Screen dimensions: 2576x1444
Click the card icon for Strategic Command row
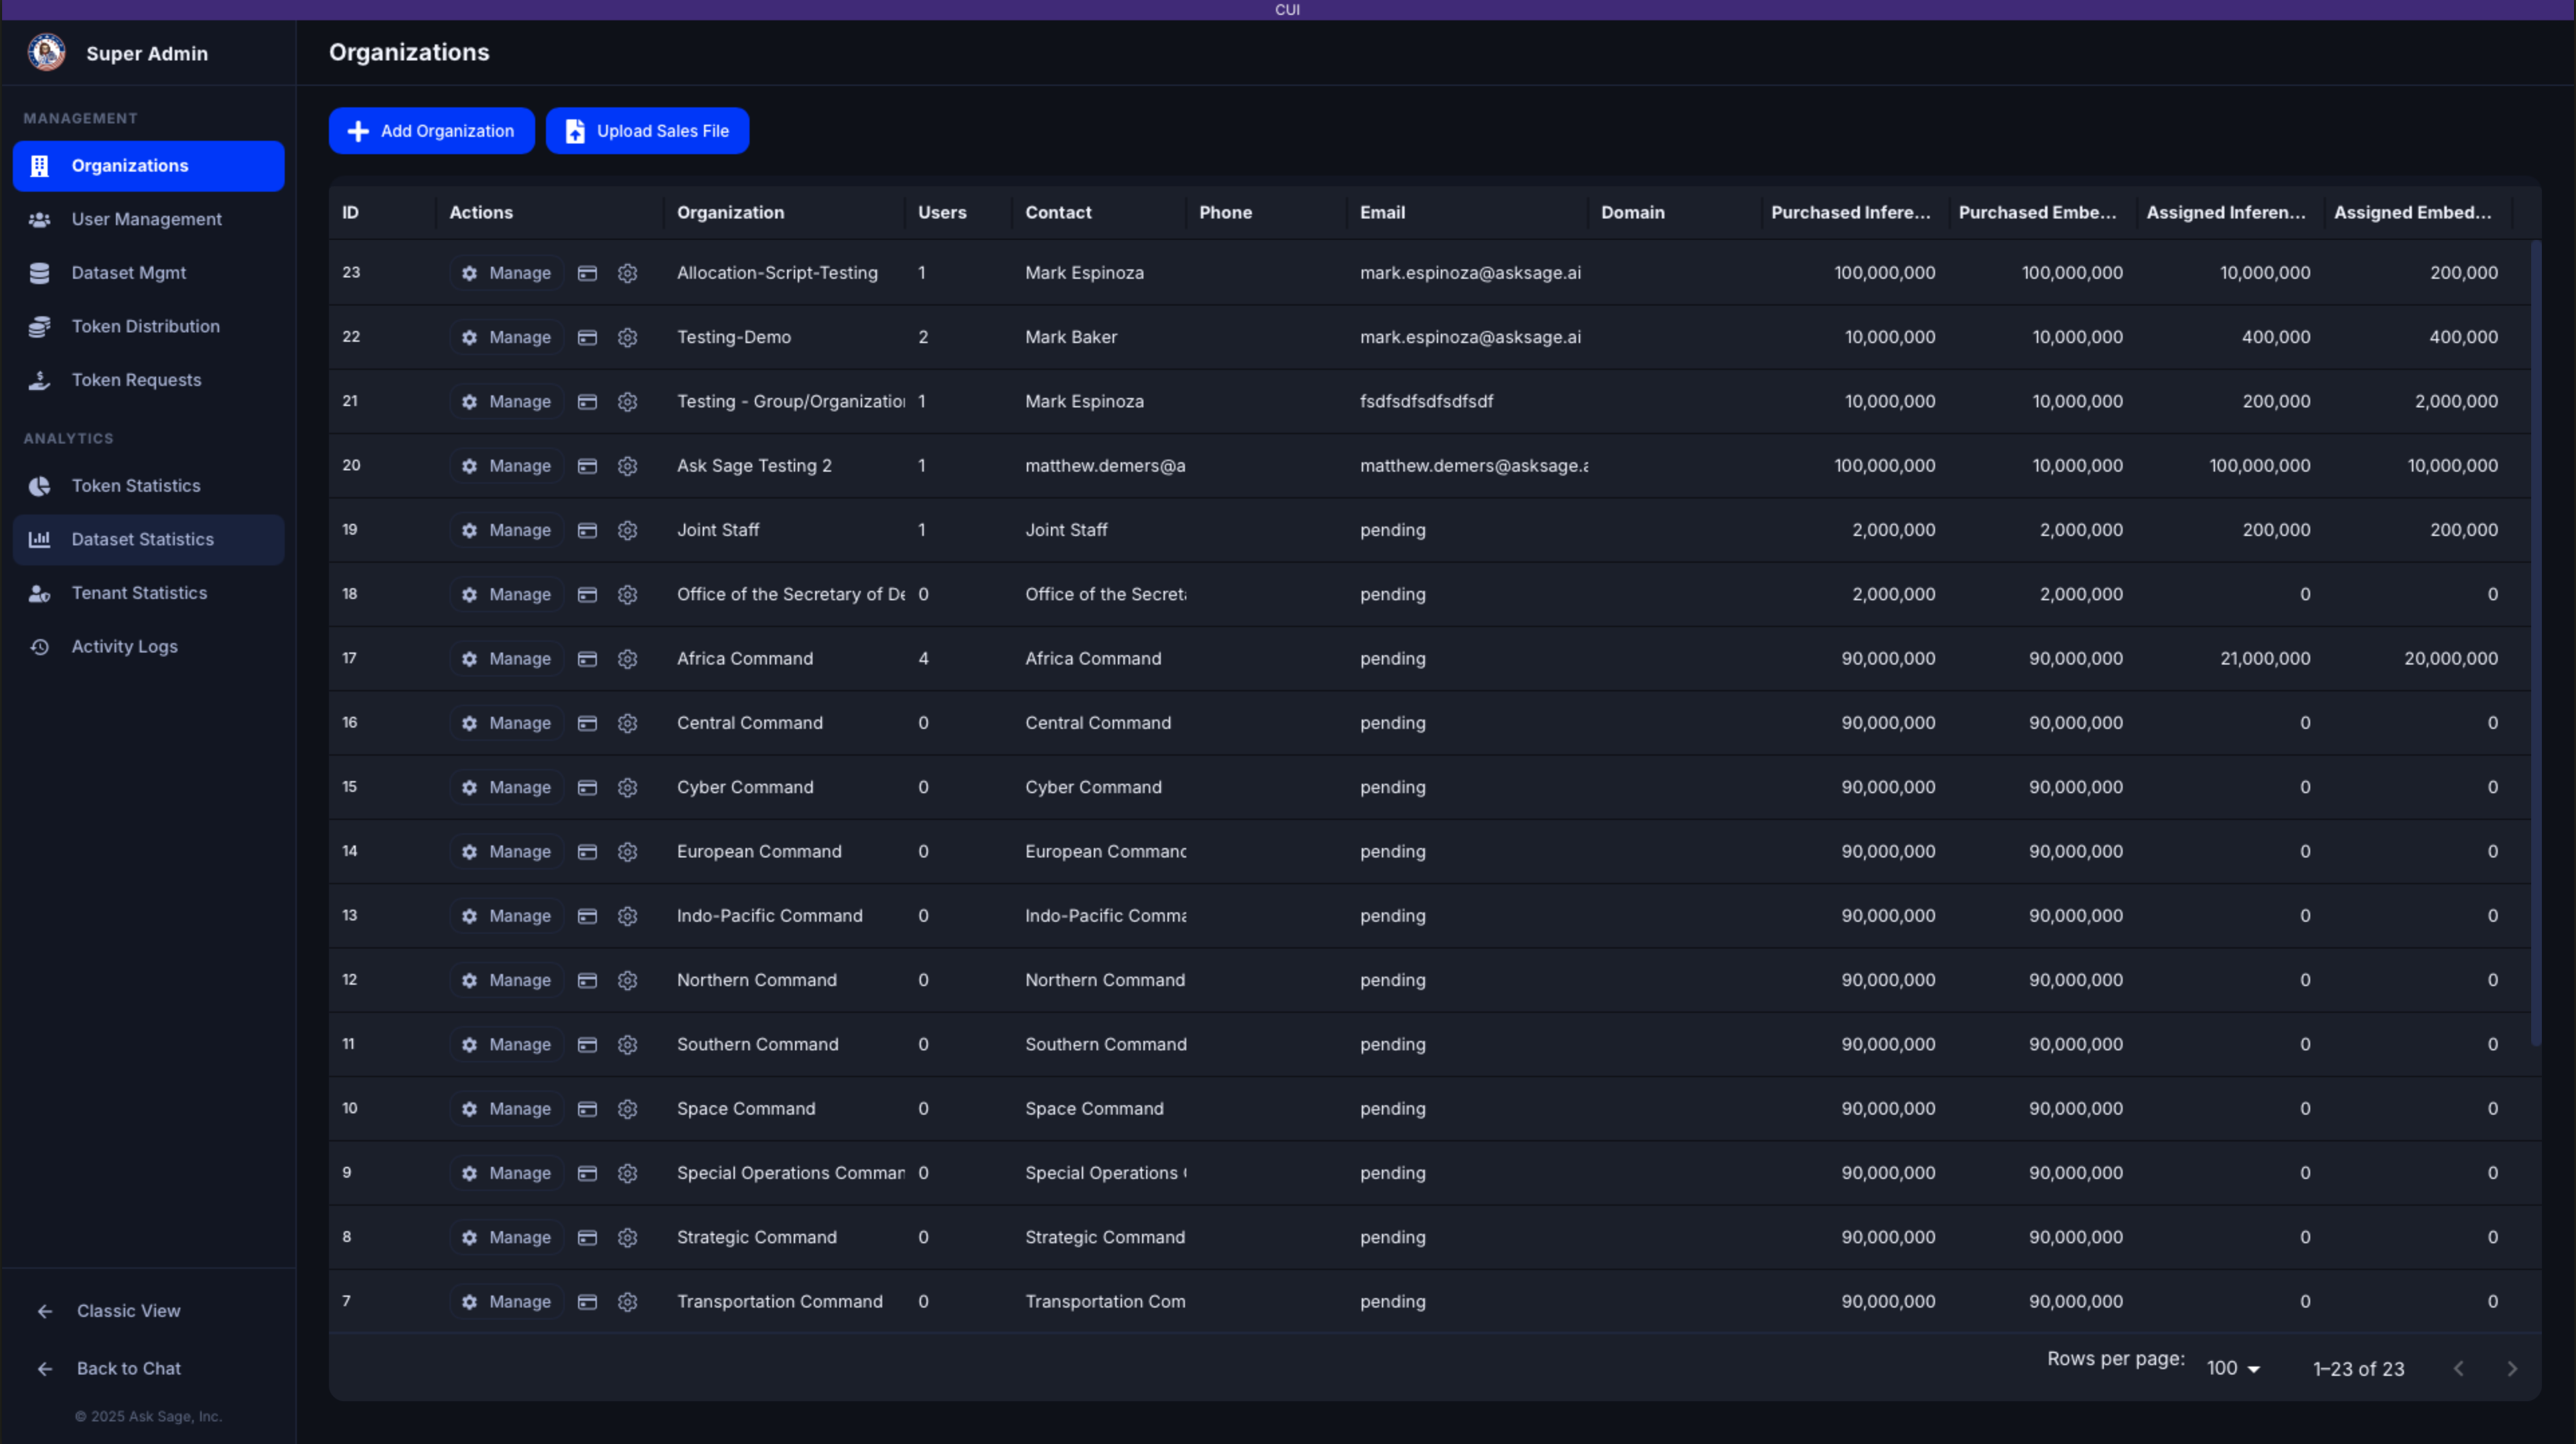pos(587,1237)
